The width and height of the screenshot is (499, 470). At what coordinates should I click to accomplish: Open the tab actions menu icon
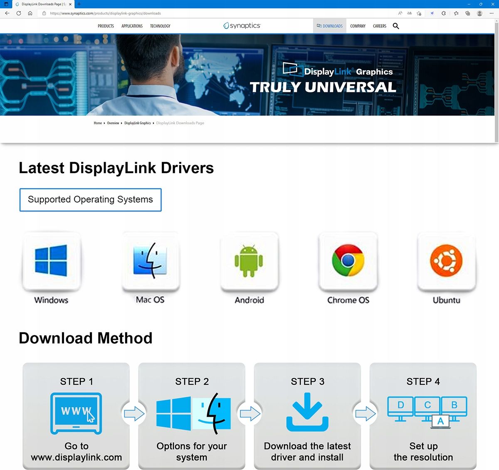point(6,4)
